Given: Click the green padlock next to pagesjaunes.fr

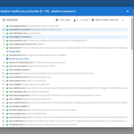Looking at the screenshot, I should click(7, 26).
